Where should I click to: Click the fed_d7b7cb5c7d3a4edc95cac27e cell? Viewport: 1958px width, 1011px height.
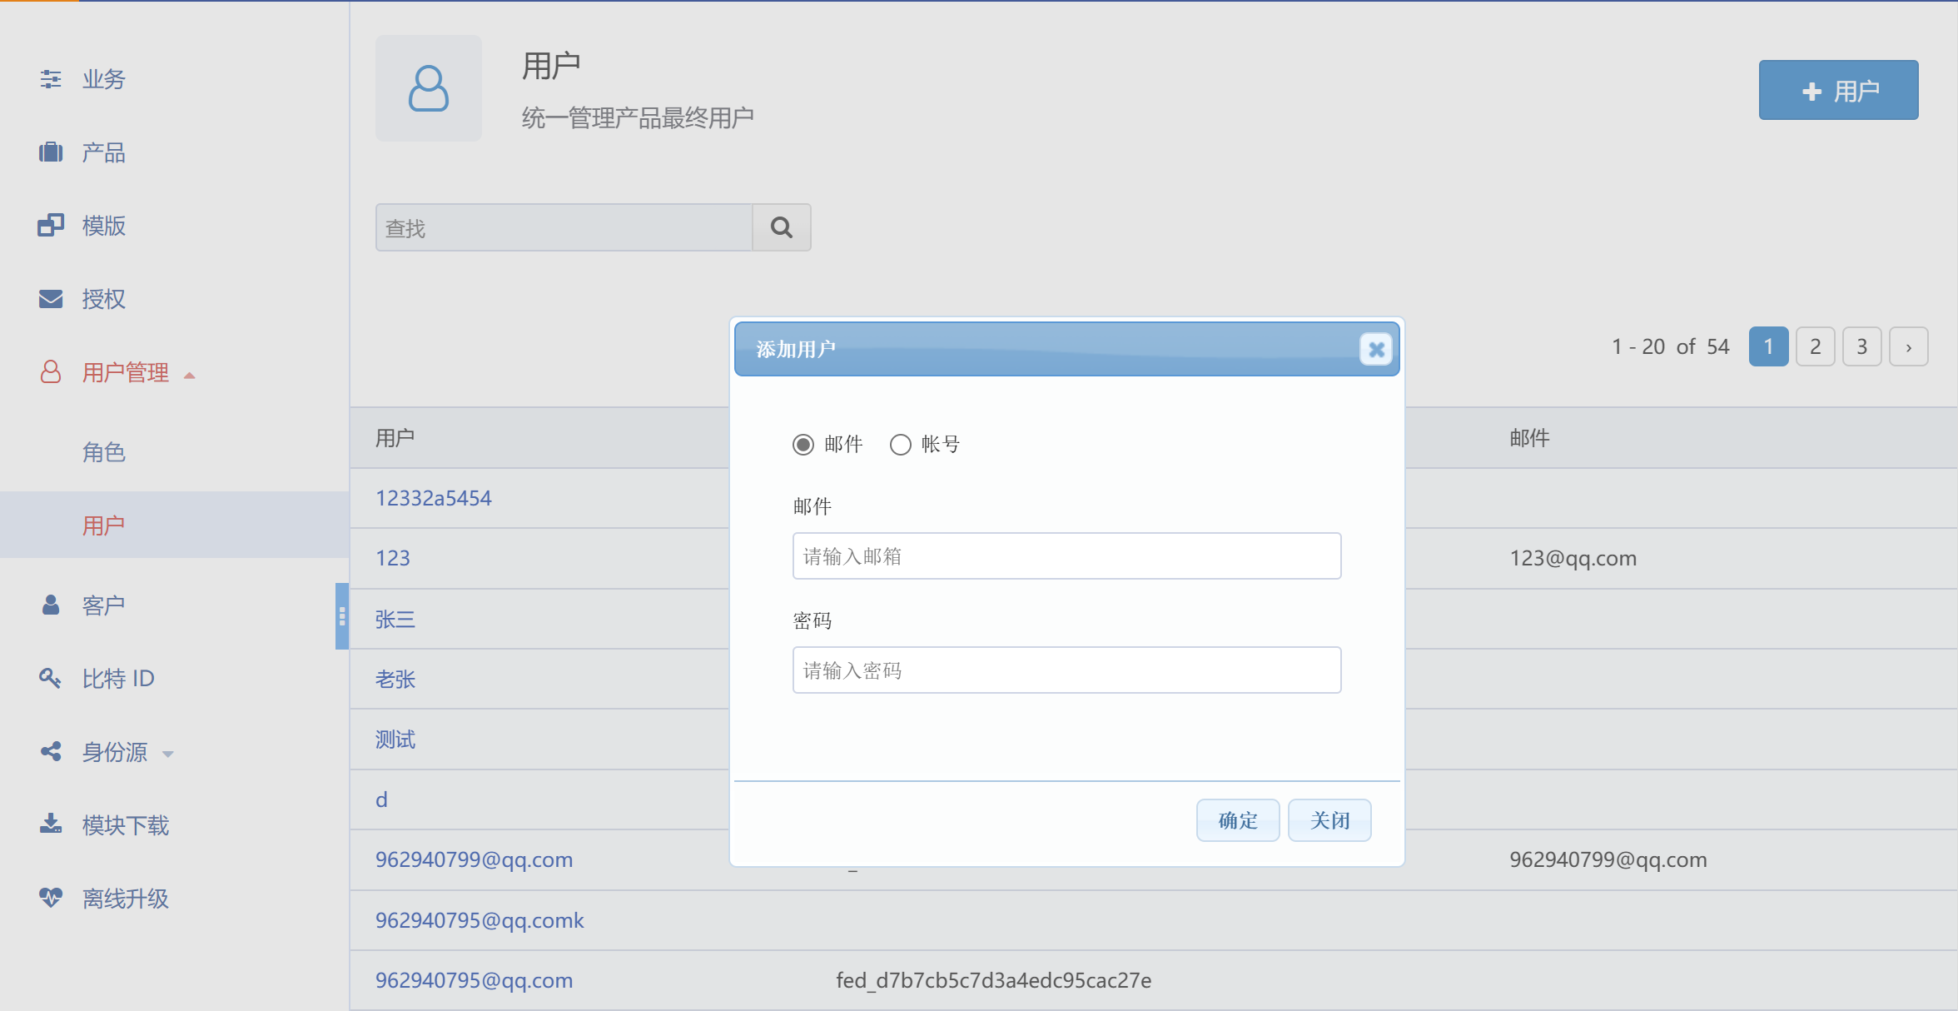(993, 980)
